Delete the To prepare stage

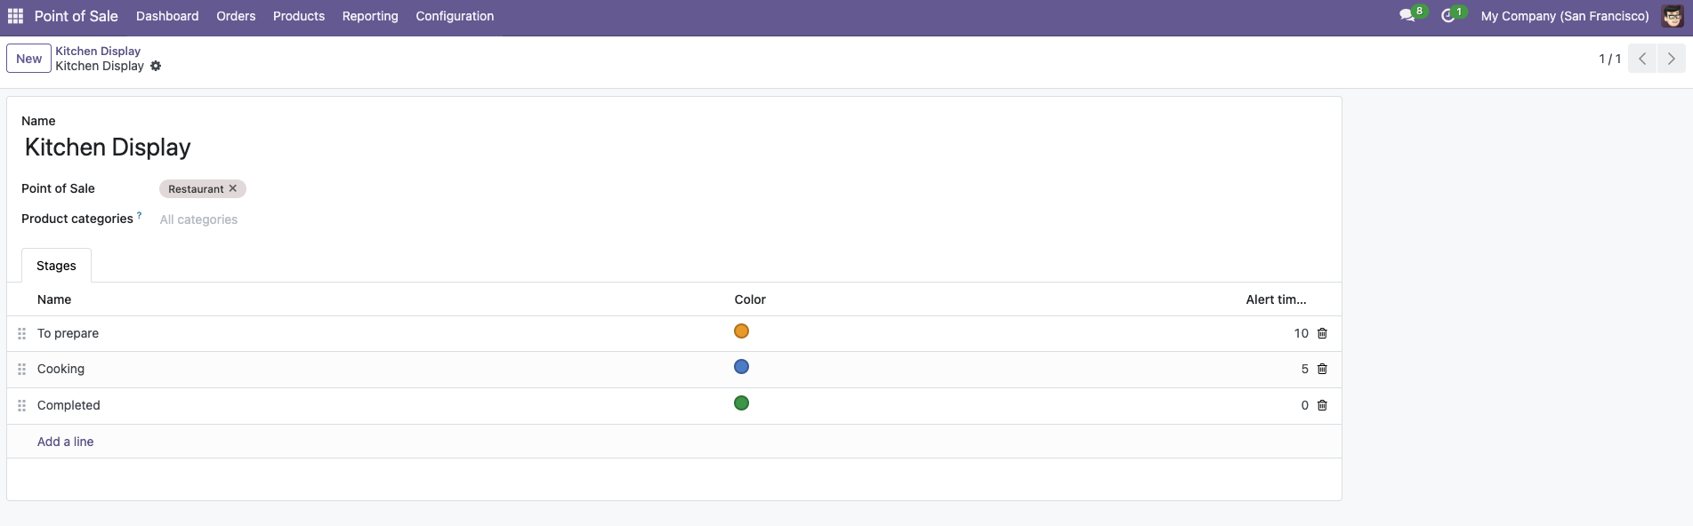pos(1322,333)
